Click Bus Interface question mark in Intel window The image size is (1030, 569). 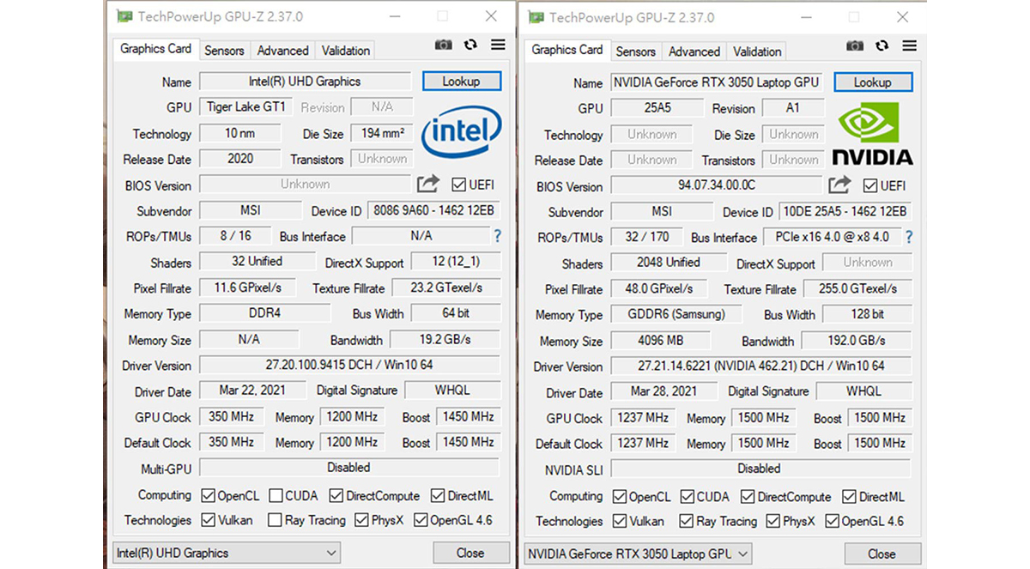click(497, 236)
